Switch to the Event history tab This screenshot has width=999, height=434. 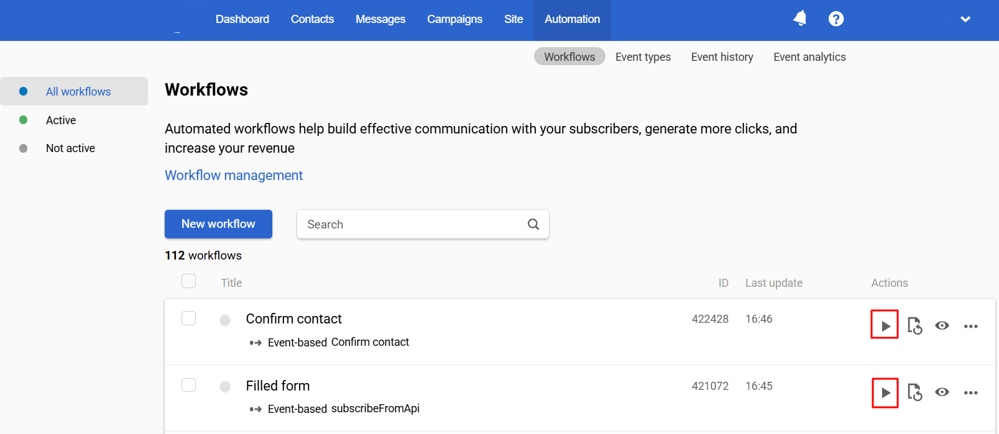click(x=722, y=57)
